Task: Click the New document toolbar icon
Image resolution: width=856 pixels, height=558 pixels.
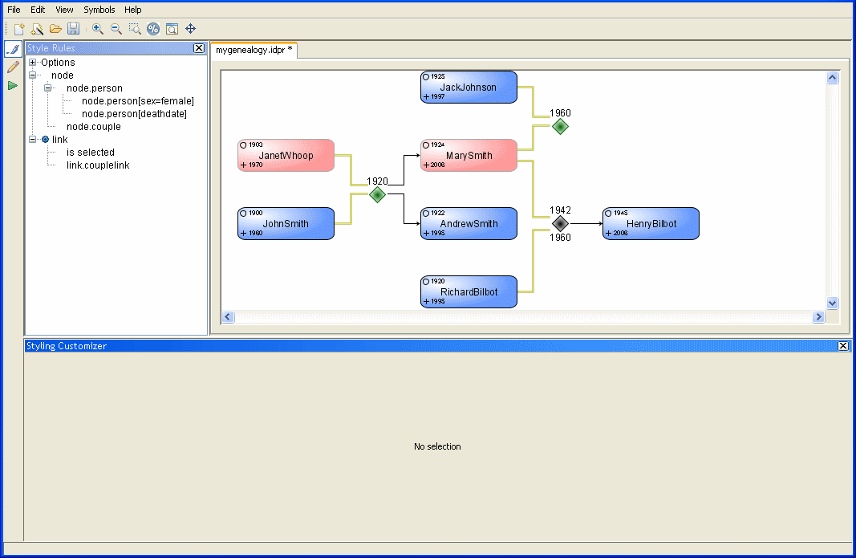Action: point(18,29)
